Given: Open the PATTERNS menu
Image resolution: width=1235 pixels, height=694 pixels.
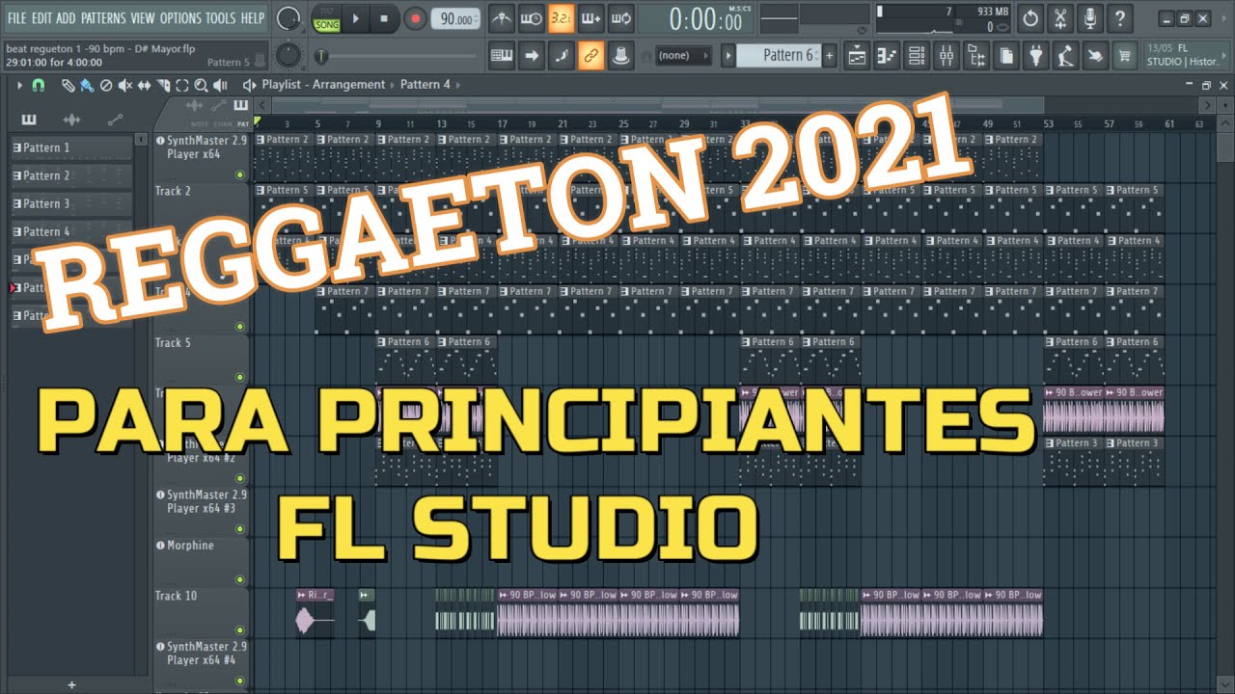Looking at the screenshot, I should (x=103, y=18).
